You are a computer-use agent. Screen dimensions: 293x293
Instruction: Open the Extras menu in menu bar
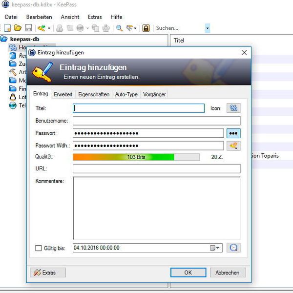[95, 17]
